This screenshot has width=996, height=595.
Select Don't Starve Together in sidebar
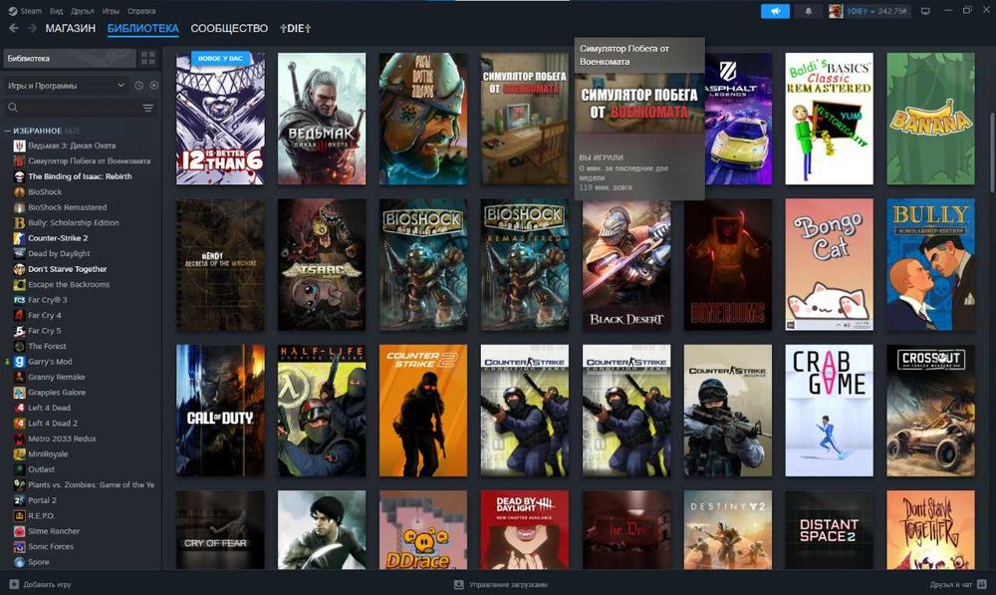[x=68, y=269]
